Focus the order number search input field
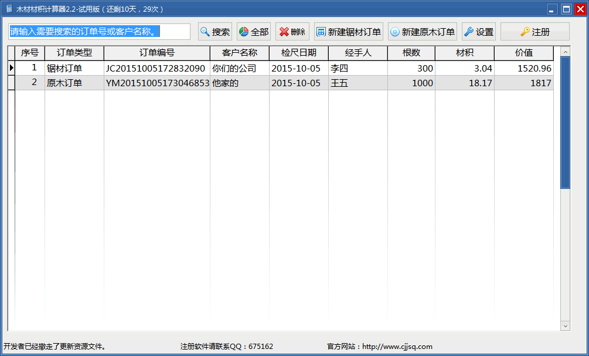589x356 pixels. click(x=99, y=32)
